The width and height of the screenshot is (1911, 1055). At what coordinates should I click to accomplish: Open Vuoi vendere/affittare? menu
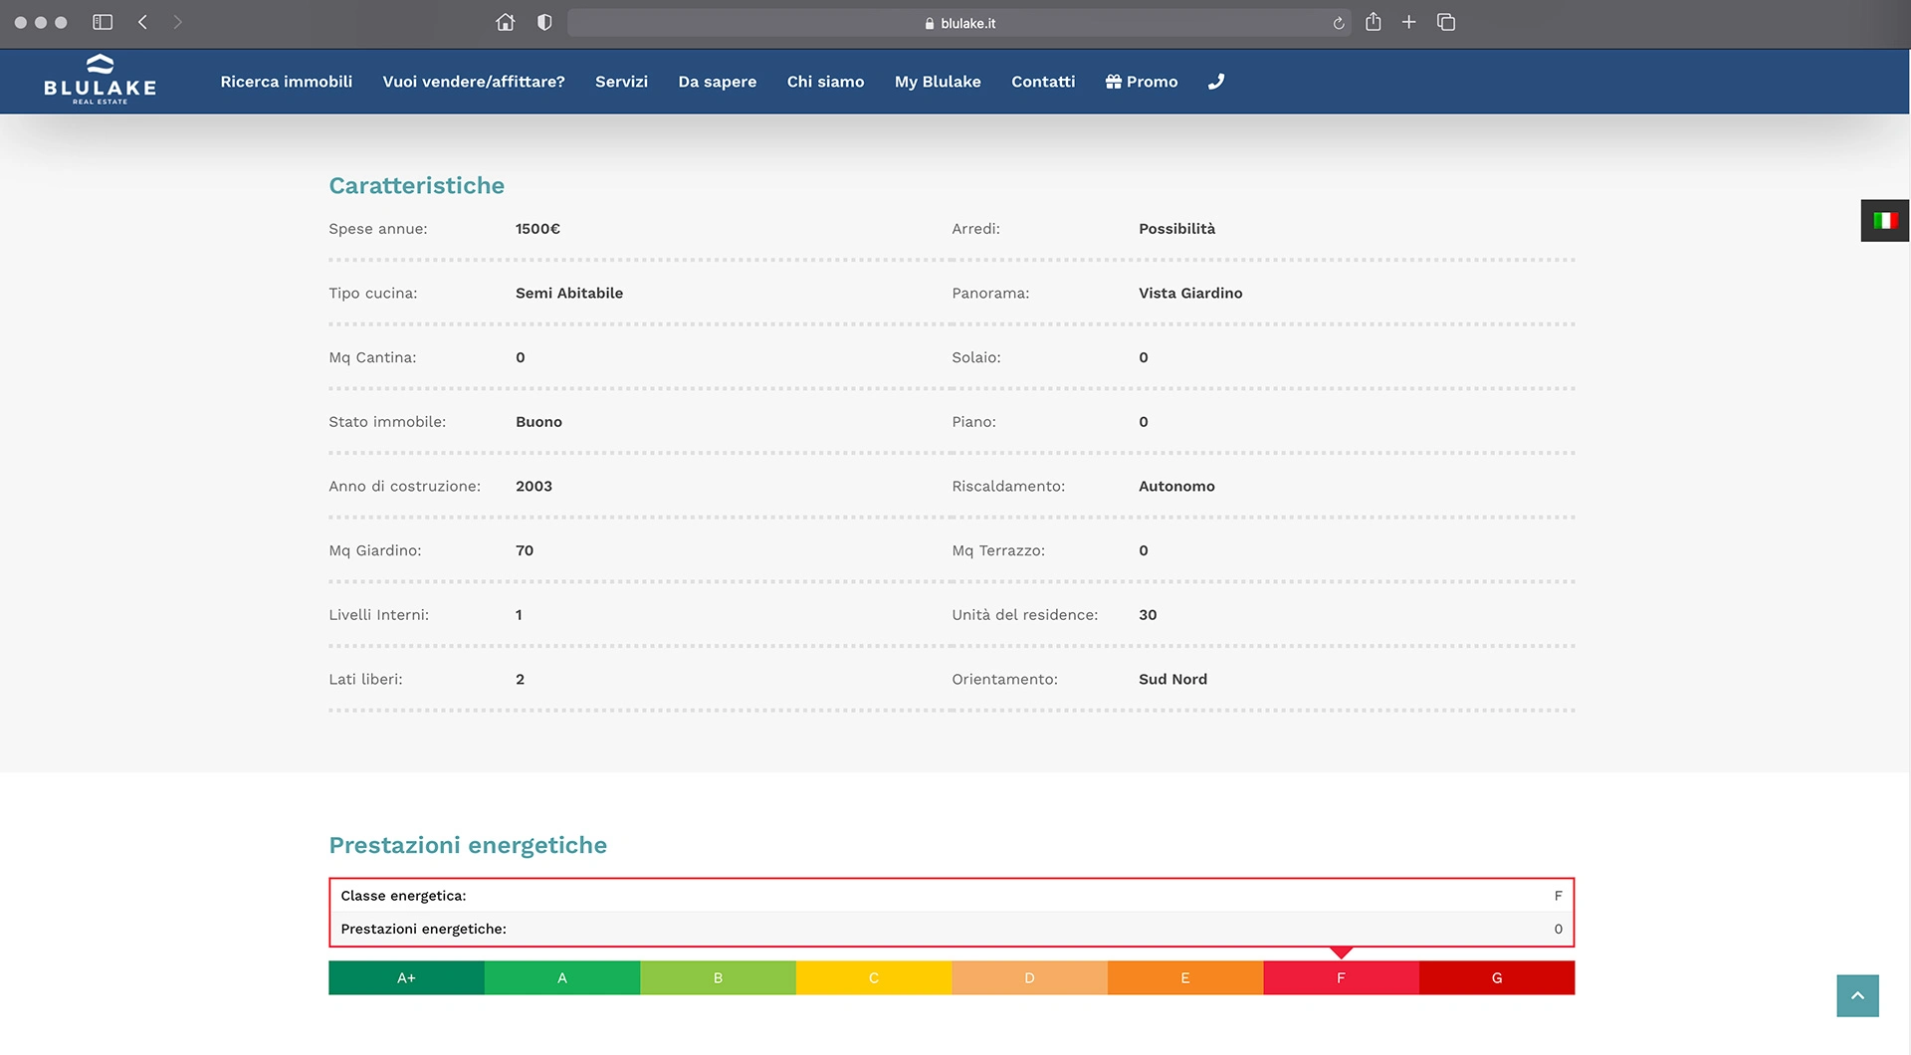(x=474, y=82)
